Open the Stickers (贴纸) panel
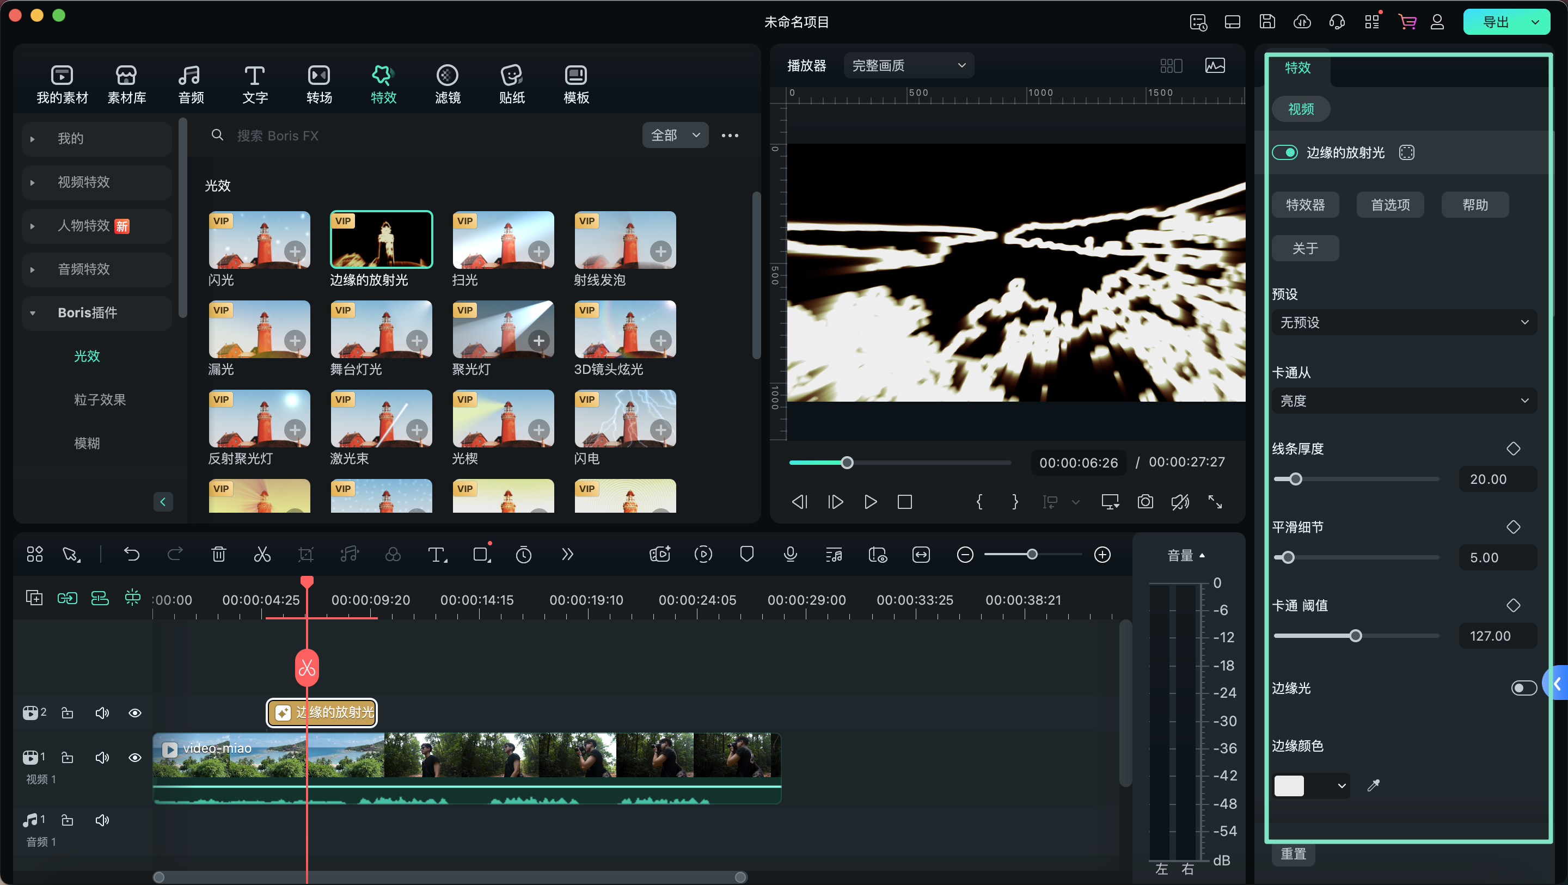This screenshot has height=885, width=1568. click(x=511, y=83)
